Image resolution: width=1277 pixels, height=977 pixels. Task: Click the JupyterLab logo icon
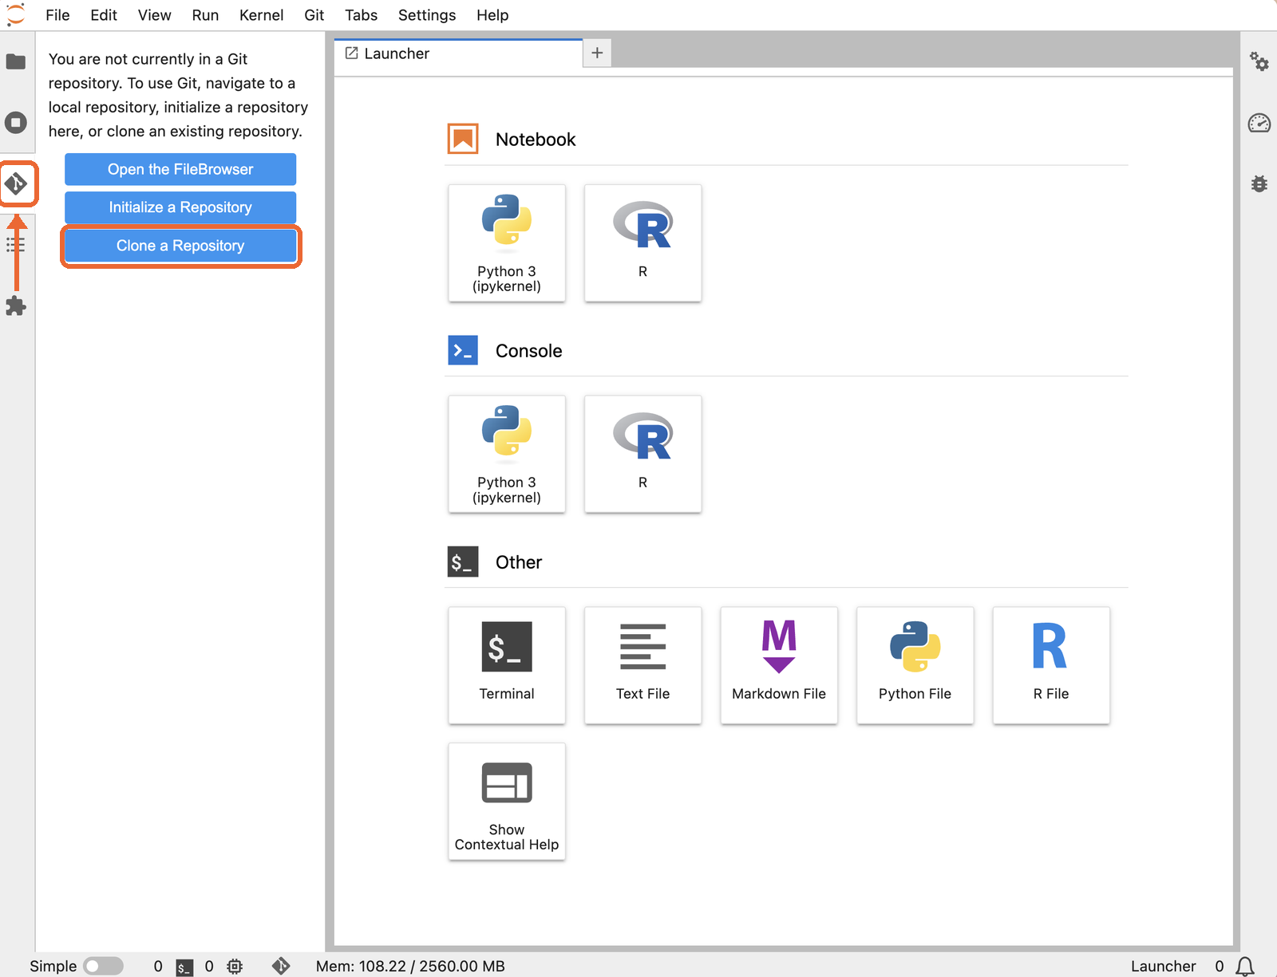[16, 15]
